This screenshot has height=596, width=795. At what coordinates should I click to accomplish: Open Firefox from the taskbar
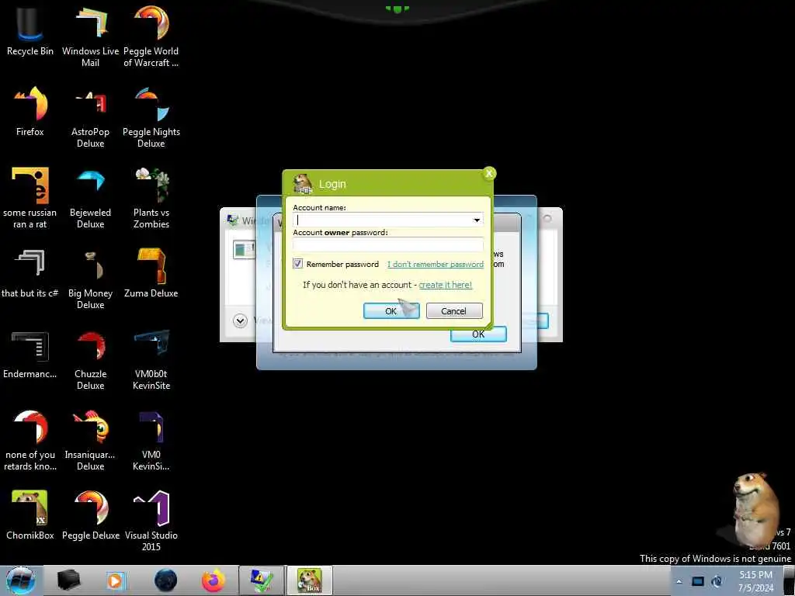coord(214,580)
